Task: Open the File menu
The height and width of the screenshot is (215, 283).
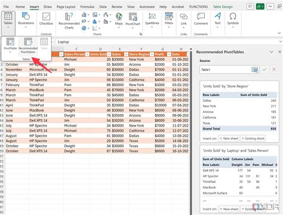Action: click(6, 7)
